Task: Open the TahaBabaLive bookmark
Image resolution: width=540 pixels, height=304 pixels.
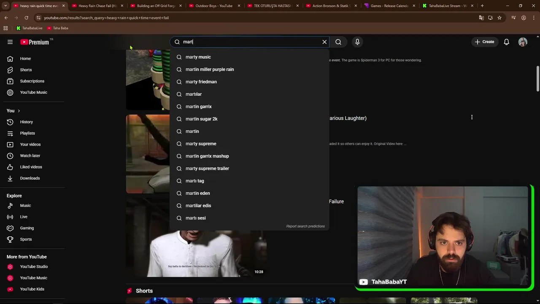Action: pyautogui.click(x=29, y=28)
